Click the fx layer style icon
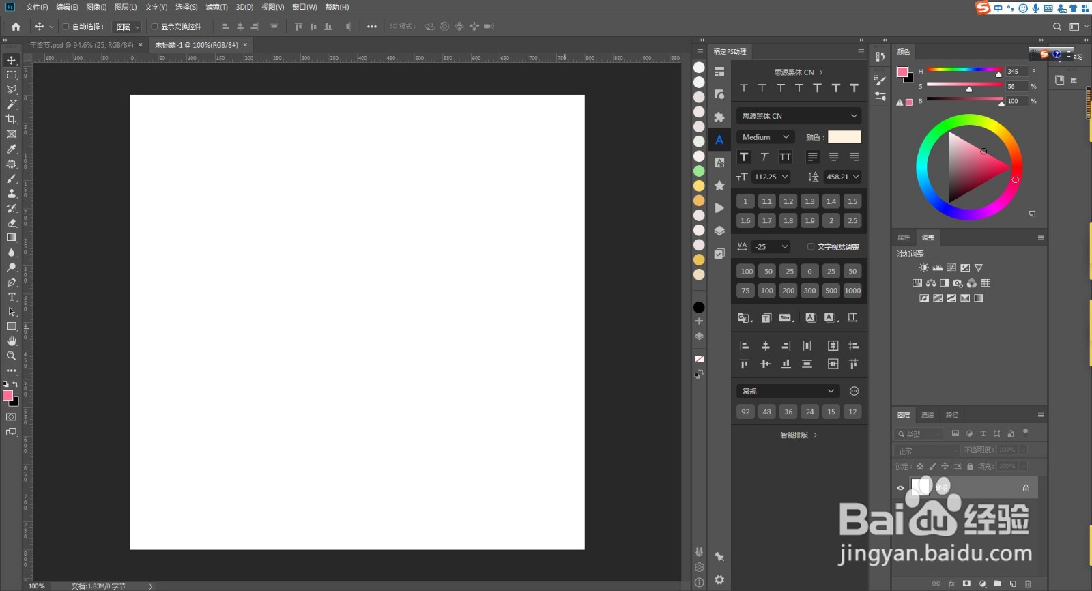 coord(951,583)
